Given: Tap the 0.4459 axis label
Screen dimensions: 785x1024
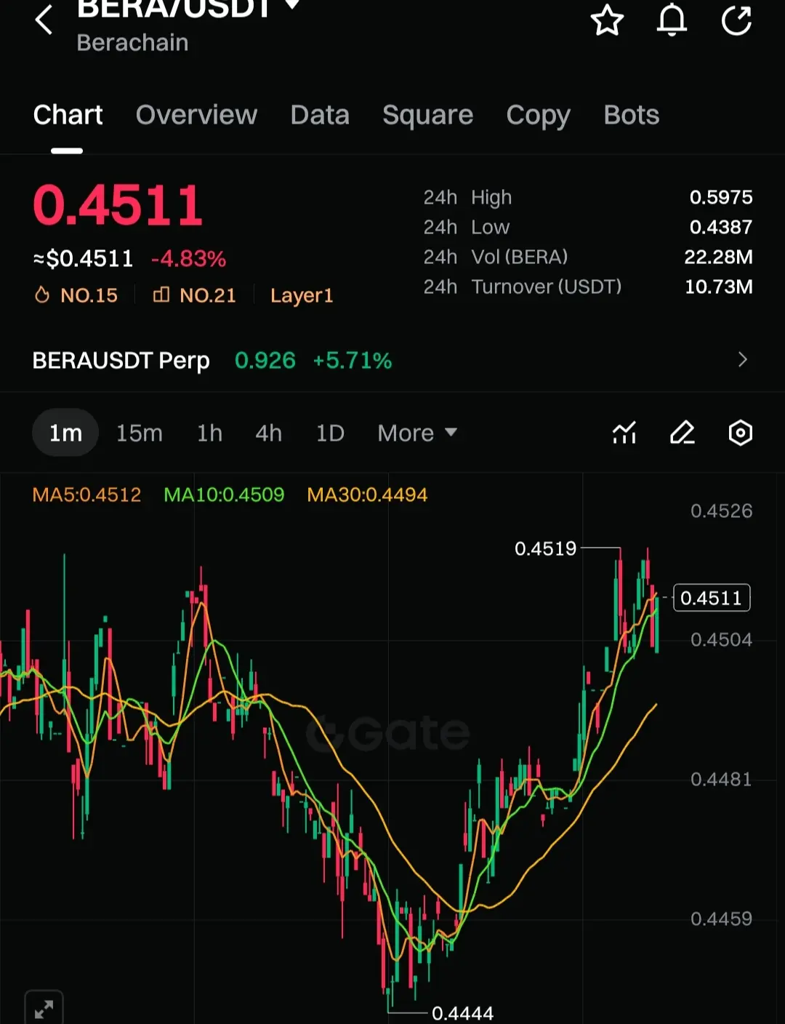Looking at the screenshot, I should coord(722,919).
